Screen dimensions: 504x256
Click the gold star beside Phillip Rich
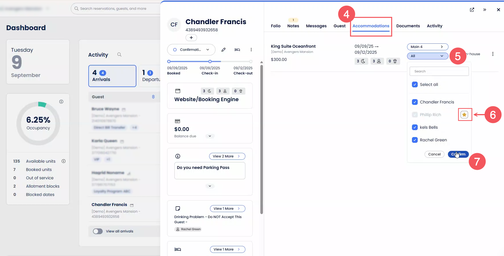(x=464, y=115)
